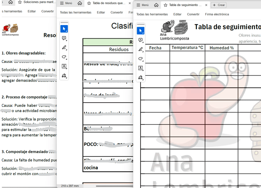Open Firma electrónica in the seguimiento window
The image size is (261, 188).
217,14
